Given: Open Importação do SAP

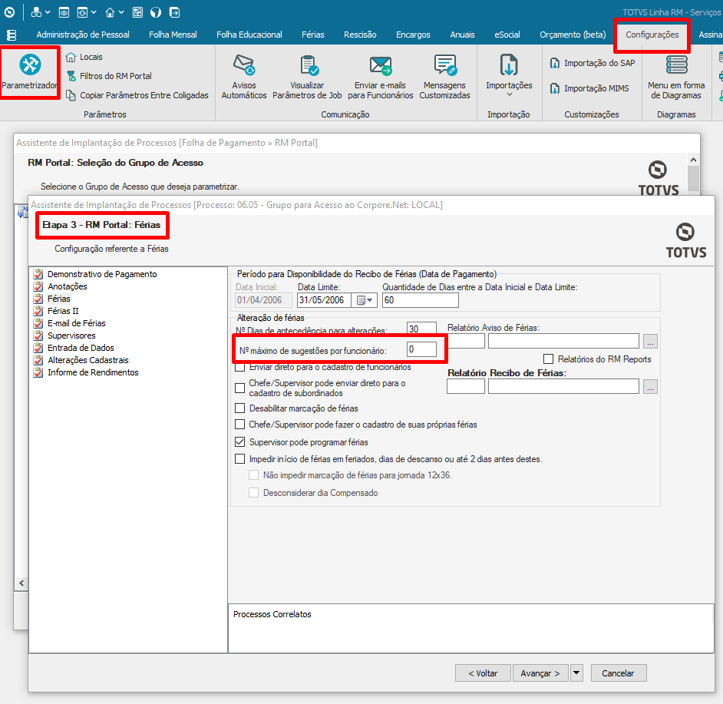Looking at the screenshot, I should click(593, 63).
